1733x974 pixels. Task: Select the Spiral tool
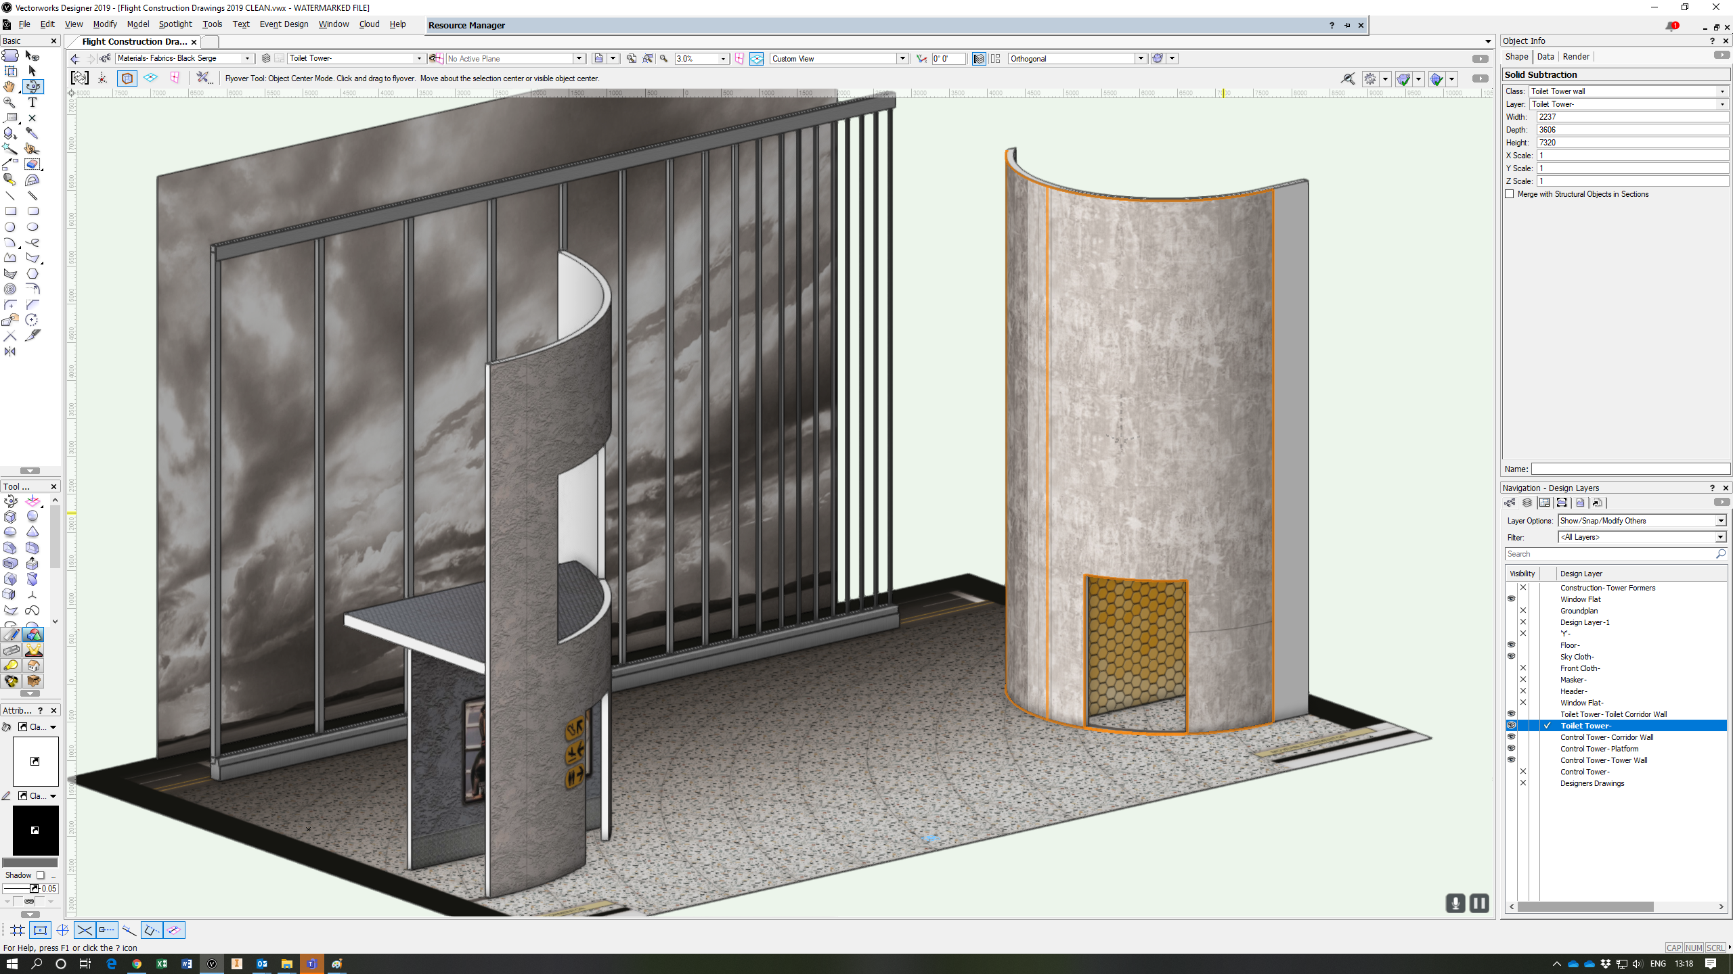(9, 289)
